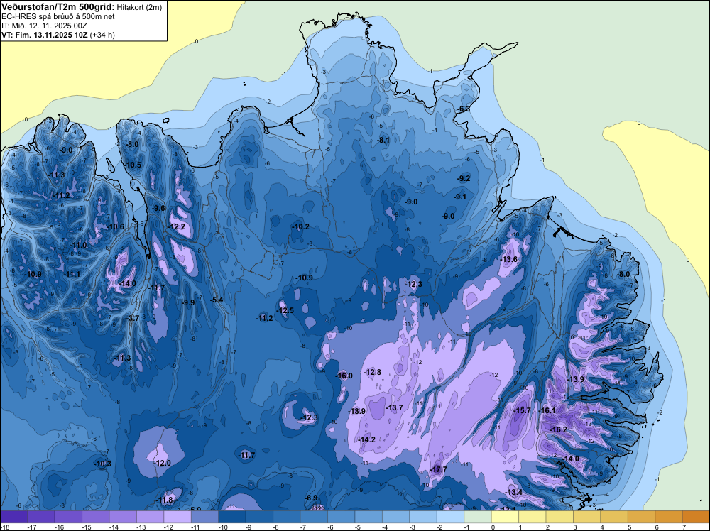Click the -17.7 temperature label
The height and width of the screenshot is (531, 710).
pos(438,469)
